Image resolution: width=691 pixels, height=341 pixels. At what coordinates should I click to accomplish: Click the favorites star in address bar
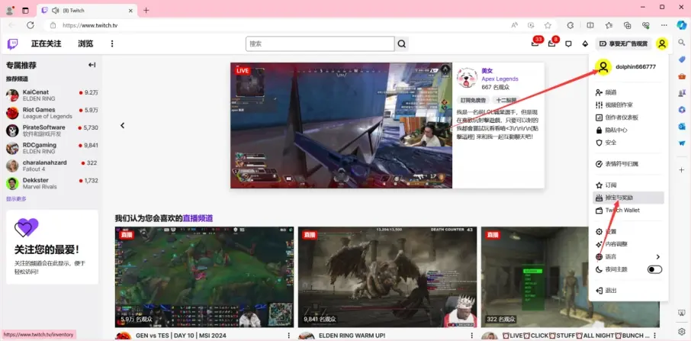click(548, 25)
